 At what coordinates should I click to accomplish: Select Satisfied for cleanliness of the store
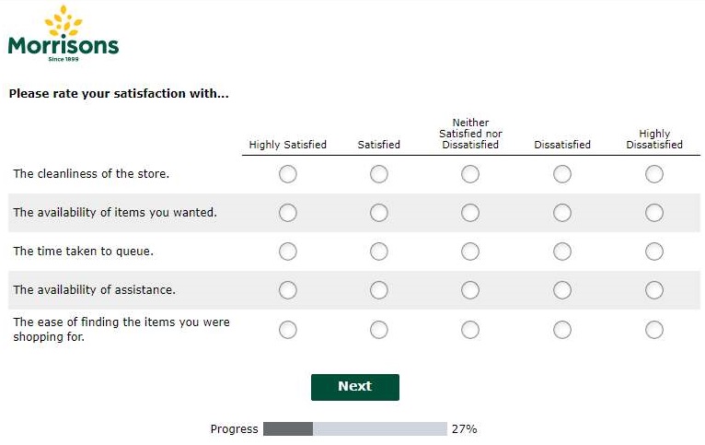(x=379, y=174)
